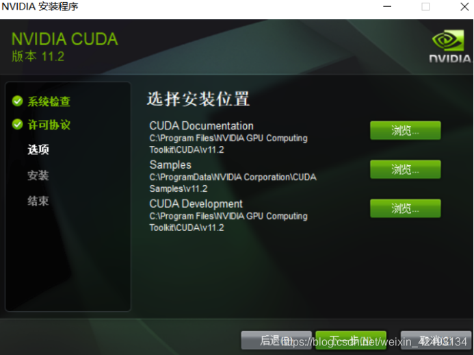Go to next step with 下一步 button
Screen dimensions: 474x355
351,340
